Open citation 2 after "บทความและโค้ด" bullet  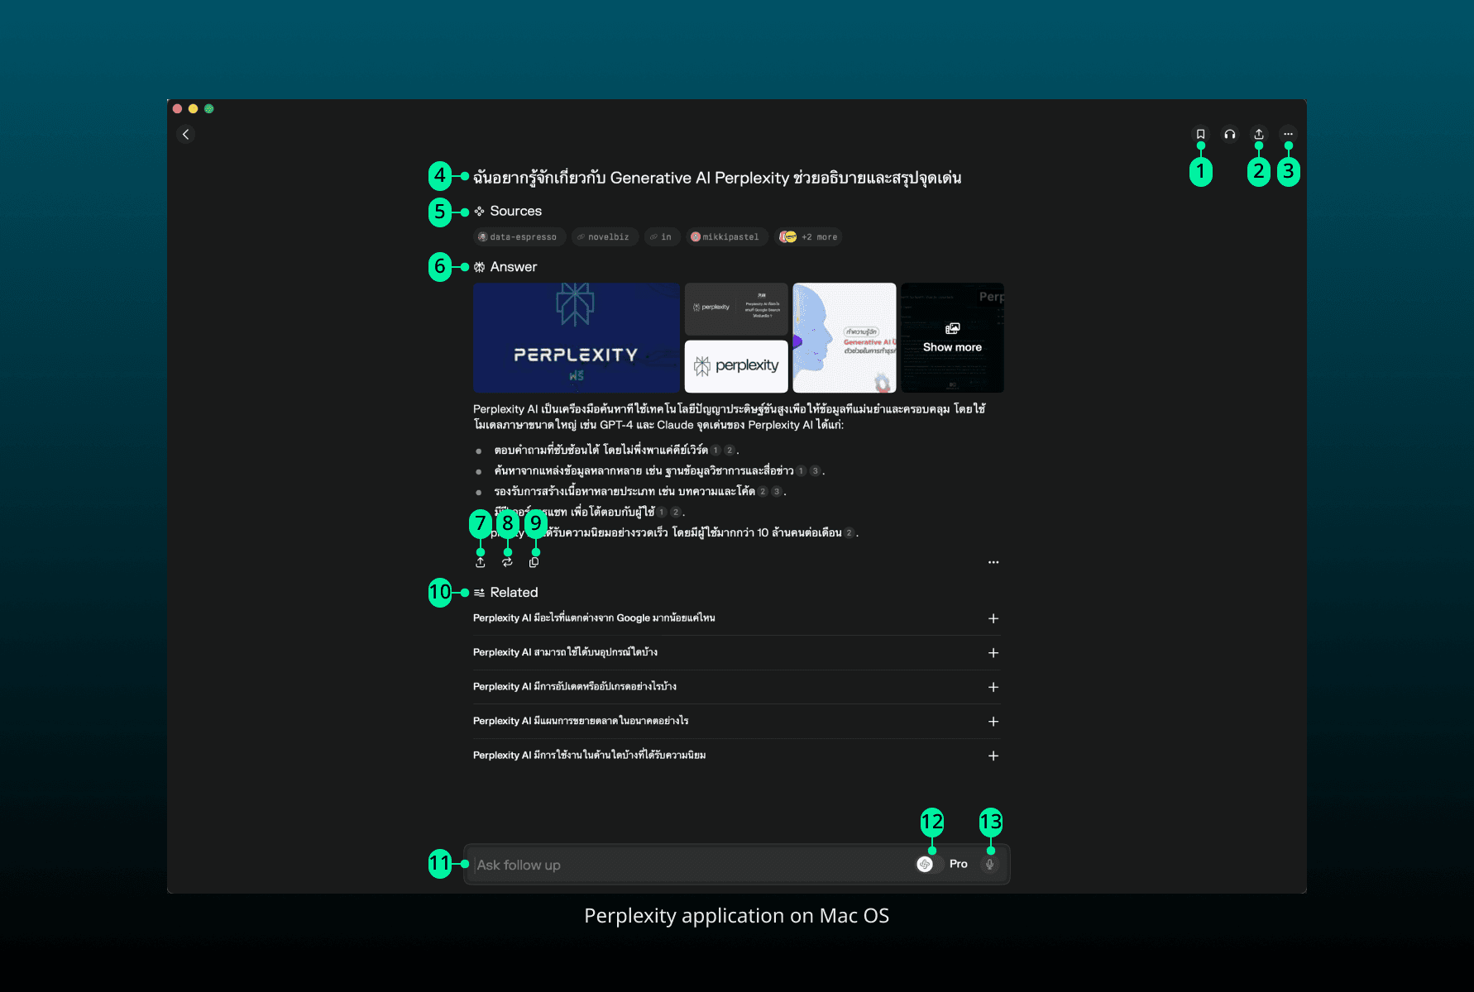[763, 492]
